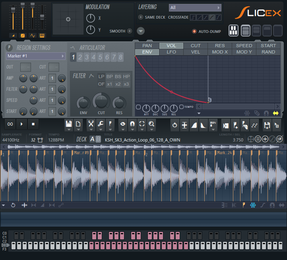This screenshot has height=260, width=287.
Task: Select the LP filter type button
Action: [x=101, y=76]
